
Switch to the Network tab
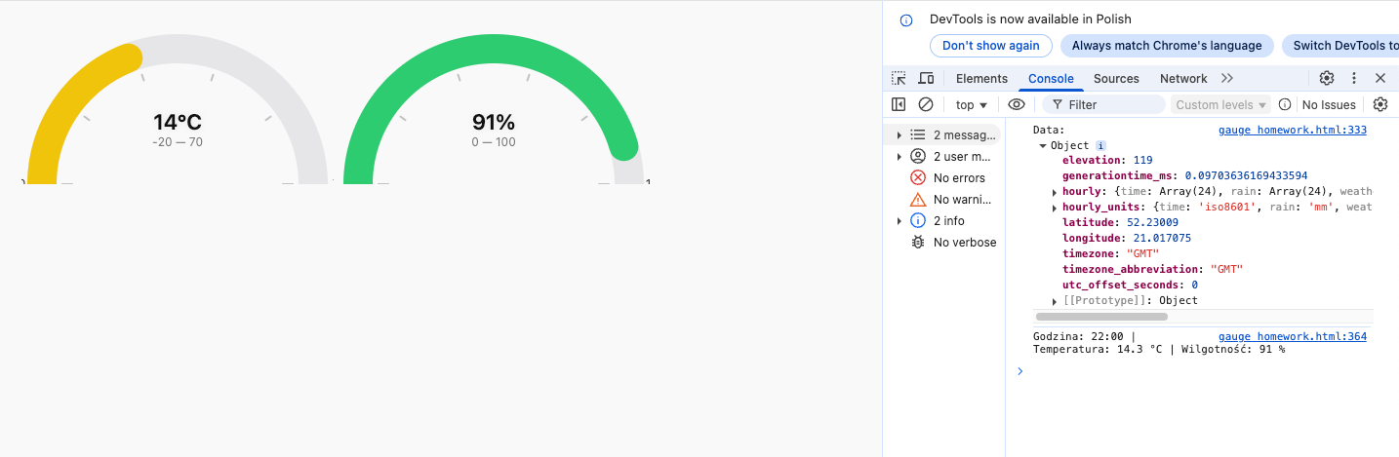pyautogui.click(x=1183, y=79)
